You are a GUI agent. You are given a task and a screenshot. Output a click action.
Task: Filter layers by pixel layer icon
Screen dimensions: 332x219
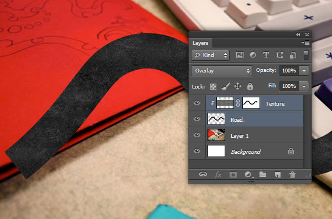tap(240, 55)
